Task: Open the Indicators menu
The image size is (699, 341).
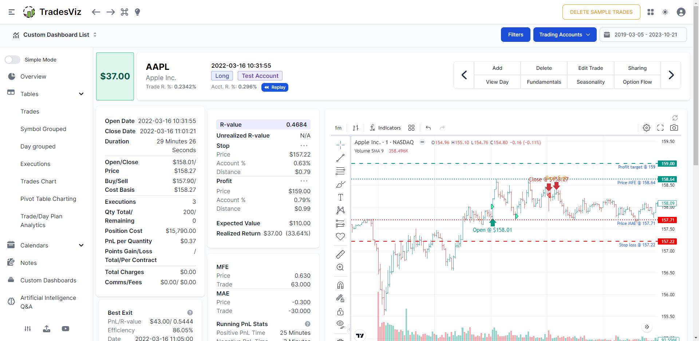Action: point(385,128)
